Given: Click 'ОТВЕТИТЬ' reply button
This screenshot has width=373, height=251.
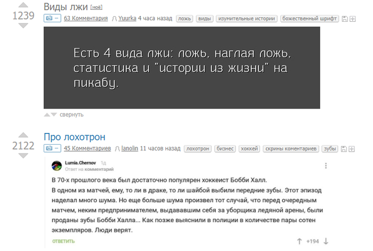Looking at the screenshot, I should 63,241.
